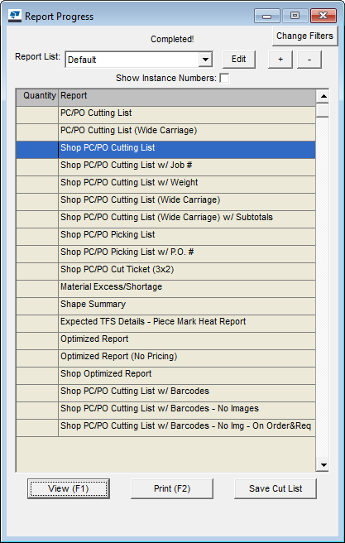The height and width of the screenshot is (543, 345).
Task: Click the View (F1) button
Action: point(69,488)
